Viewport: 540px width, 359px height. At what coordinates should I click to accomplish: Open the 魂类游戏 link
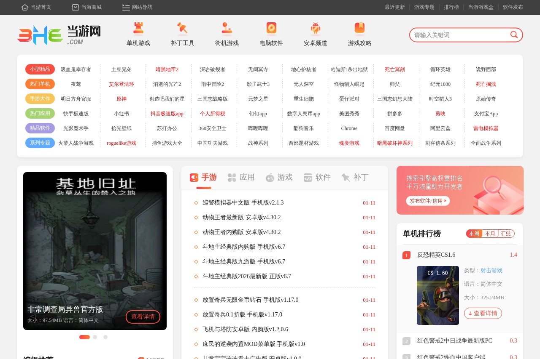pos(349,143)
